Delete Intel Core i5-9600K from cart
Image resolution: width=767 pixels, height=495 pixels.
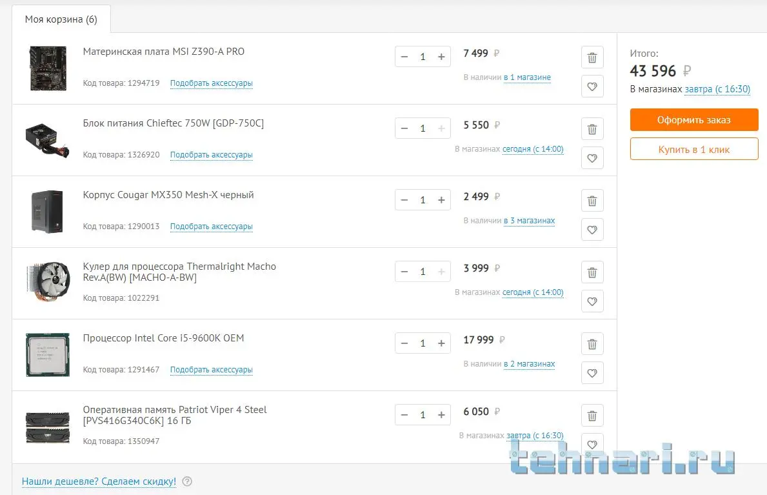point(592,344)
